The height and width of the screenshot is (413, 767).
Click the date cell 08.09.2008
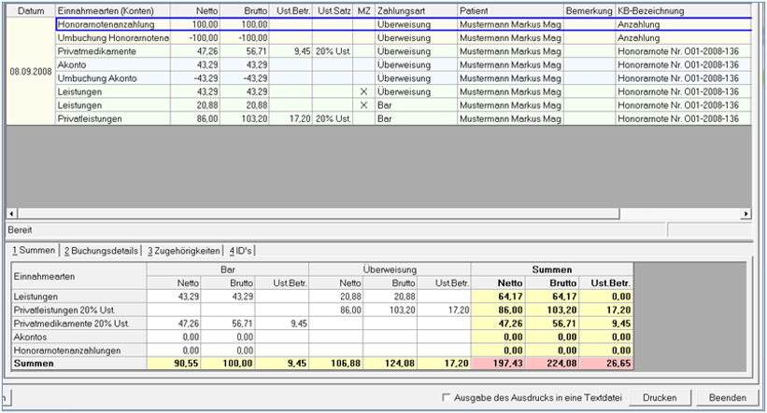coord(31,72)
